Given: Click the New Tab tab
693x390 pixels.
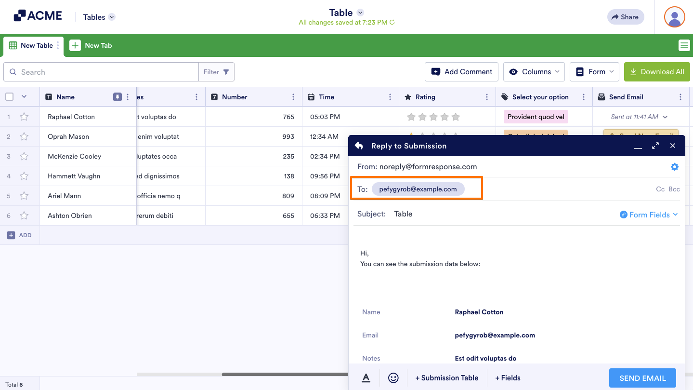Looking at the screenshot, I should [91, 45].
